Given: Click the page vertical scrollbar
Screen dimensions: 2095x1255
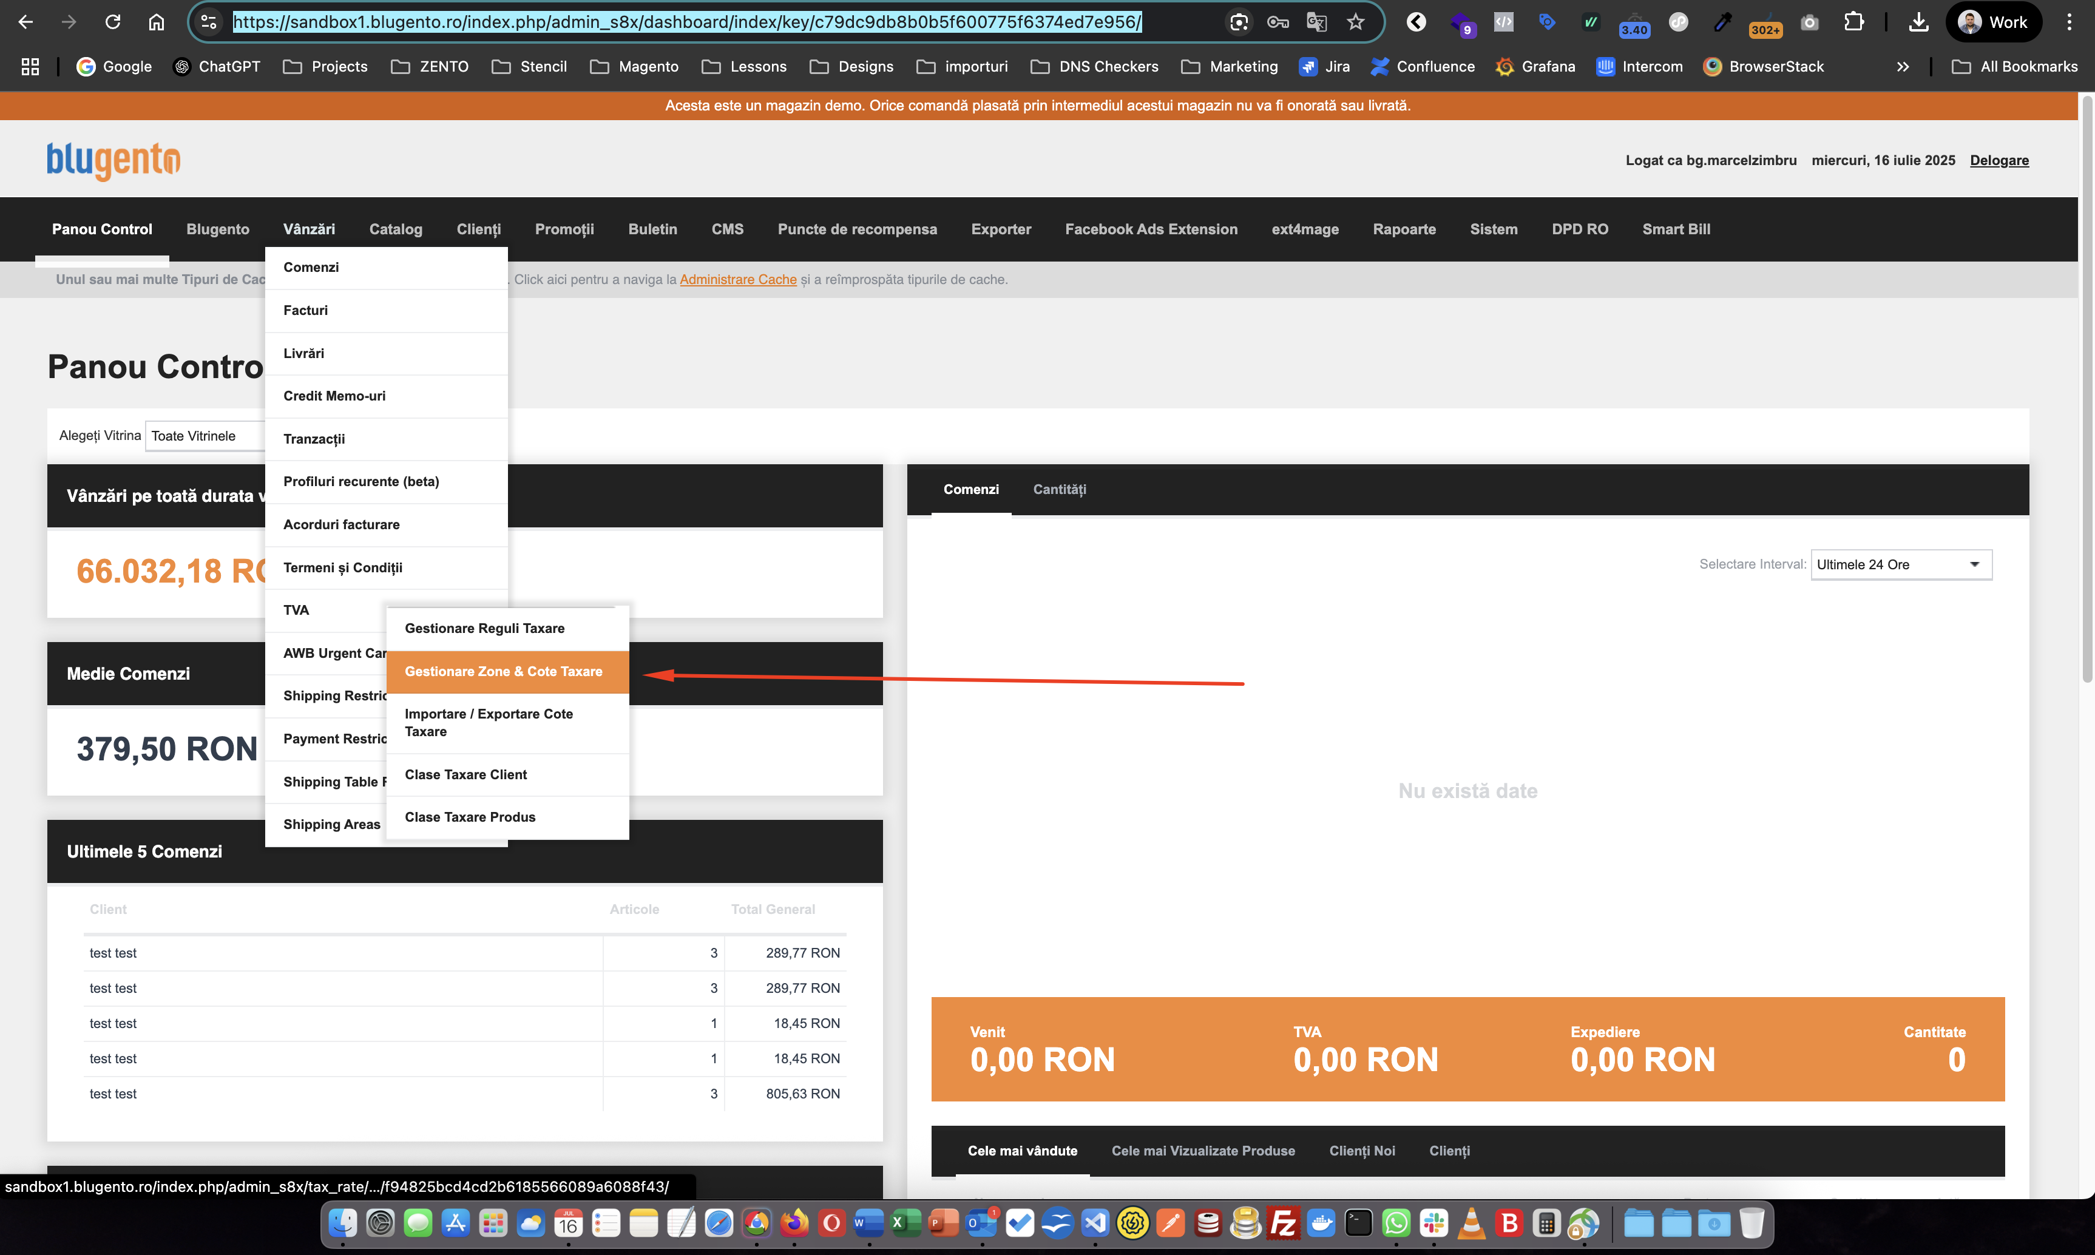Looking at the screenshot, I should (2087, 389).
